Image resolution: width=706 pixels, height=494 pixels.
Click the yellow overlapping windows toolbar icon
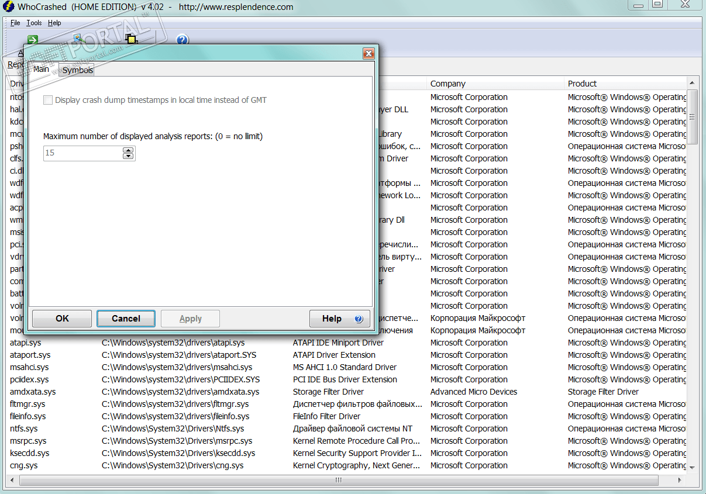[131, 39]
